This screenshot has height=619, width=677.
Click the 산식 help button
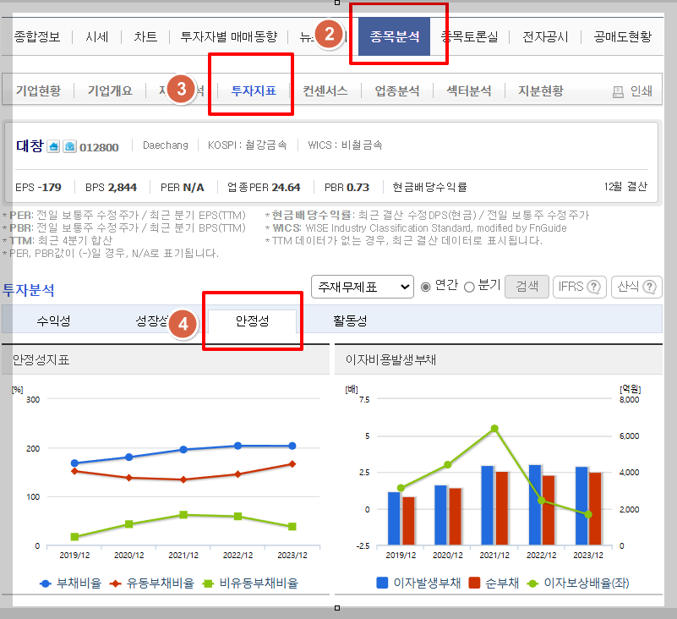[x=636, y=287]
